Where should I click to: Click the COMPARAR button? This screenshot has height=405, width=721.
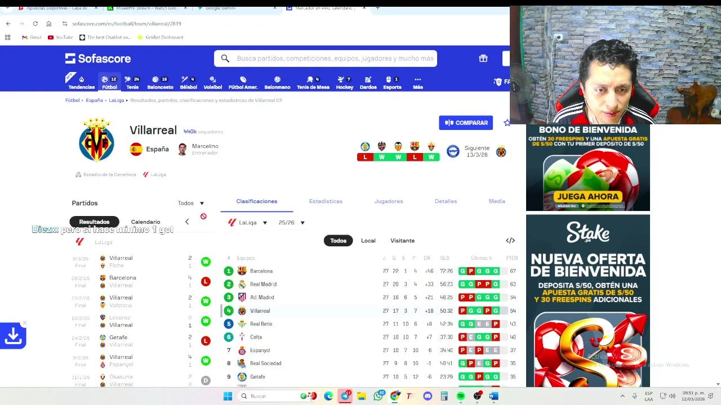click(x=466, y=123)
